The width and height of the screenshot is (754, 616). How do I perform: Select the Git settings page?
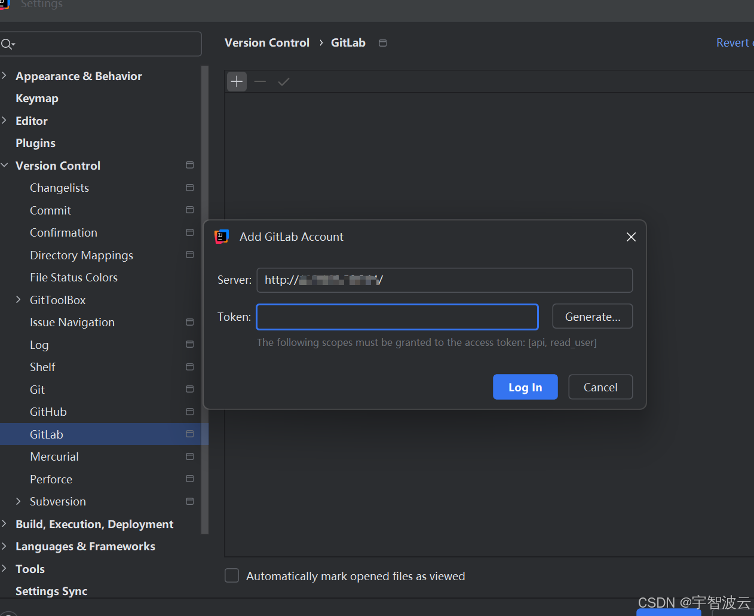click(x=37, y=390)
